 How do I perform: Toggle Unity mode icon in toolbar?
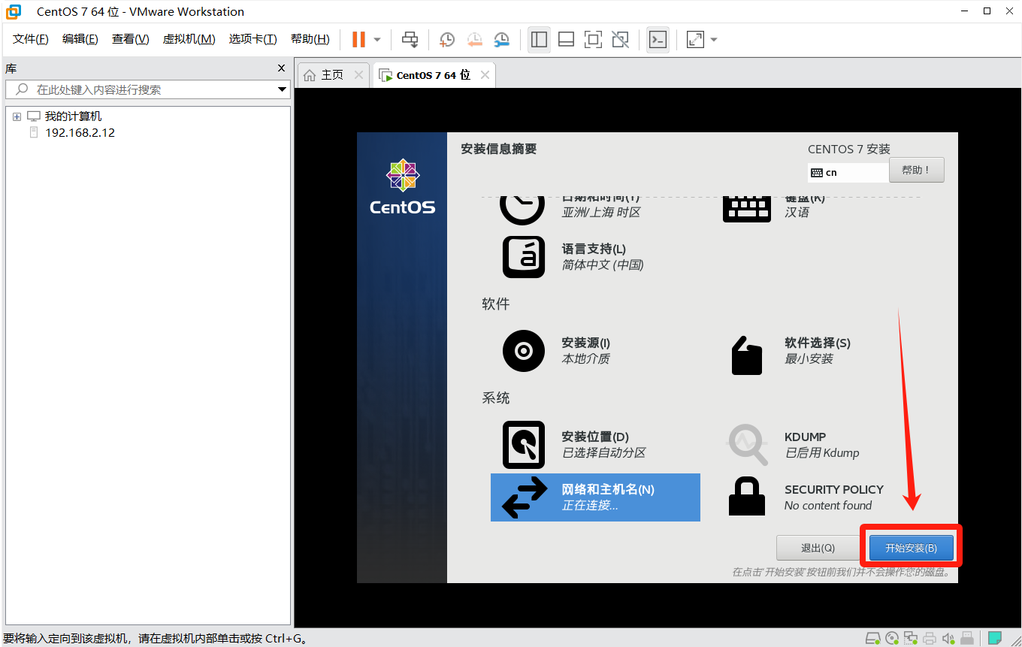(x=620, y=39)
